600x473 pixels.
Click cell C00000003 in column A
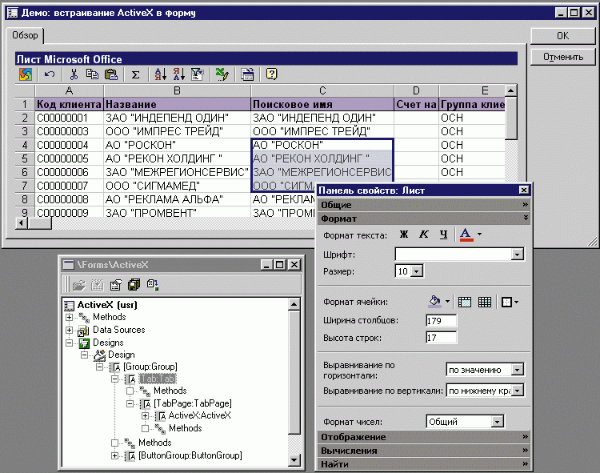pos(70,131)
